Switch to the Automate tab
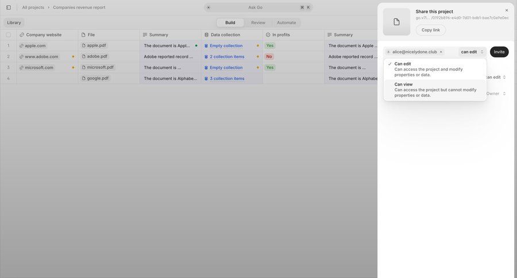This screenshot has height=278, width=517. point(286,22)
